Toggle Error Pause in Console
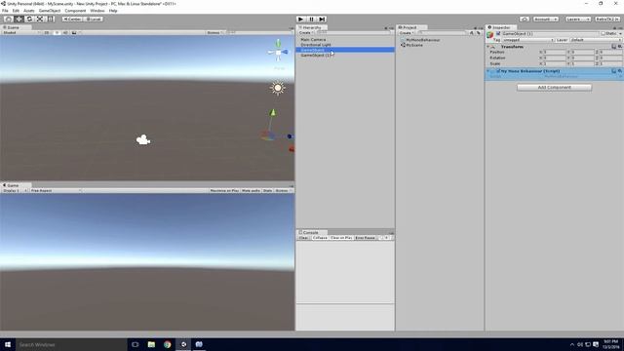624x351 pixels. [365, 238]
